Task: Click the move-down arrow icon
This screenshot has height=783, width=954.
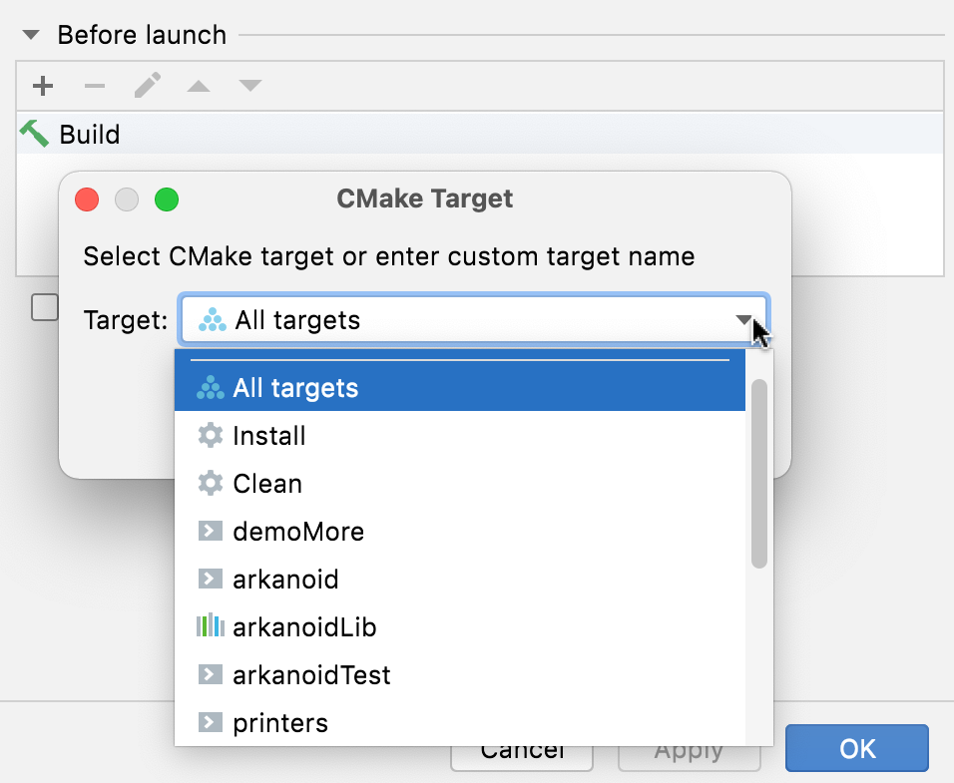Action: [x=249, y=86]
